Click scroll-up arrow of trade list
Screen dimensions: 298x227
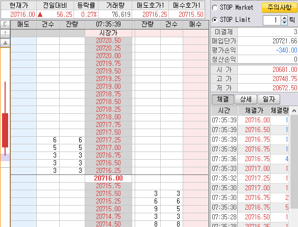[x=294, y=111]
